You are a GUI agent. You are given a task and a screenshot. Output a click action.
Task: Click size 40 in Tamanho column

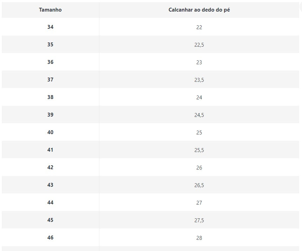click(x=50, y=132)
